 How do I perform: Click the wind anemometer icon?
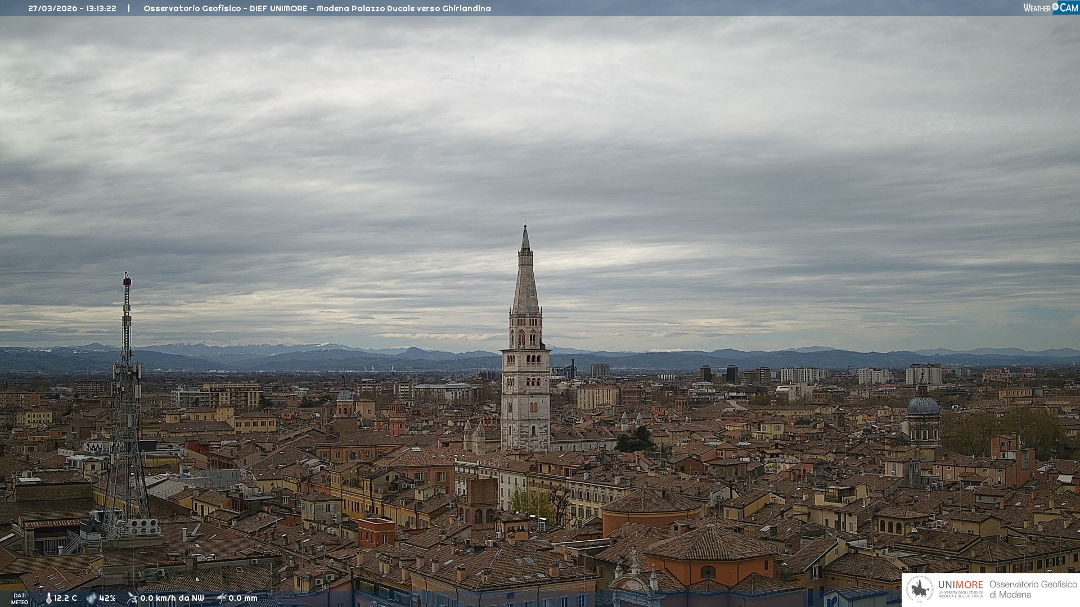coord(132,598)
